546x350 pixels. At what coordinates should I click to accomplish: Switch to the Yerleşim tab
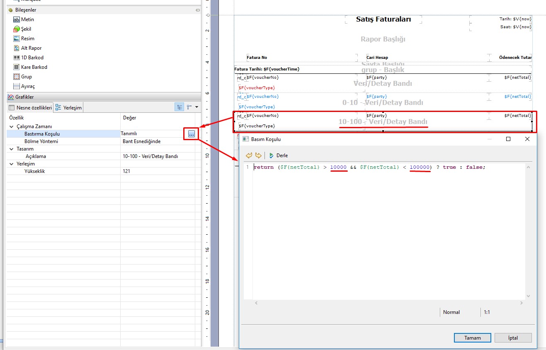(69, 107)
